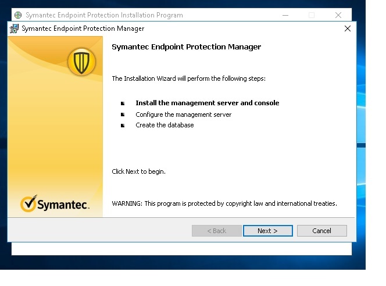The width and height of the screenshot is (386, 286).
Task: Close the Symantec Endpoint Protection Manager dialog
Action: [x=348, y=28]
